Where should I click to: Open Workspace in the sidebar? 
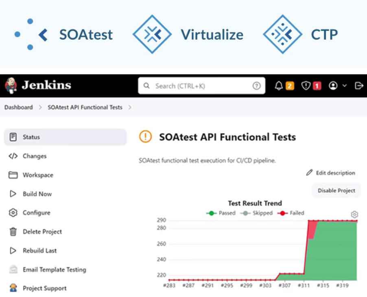click(x=38, y=175)
